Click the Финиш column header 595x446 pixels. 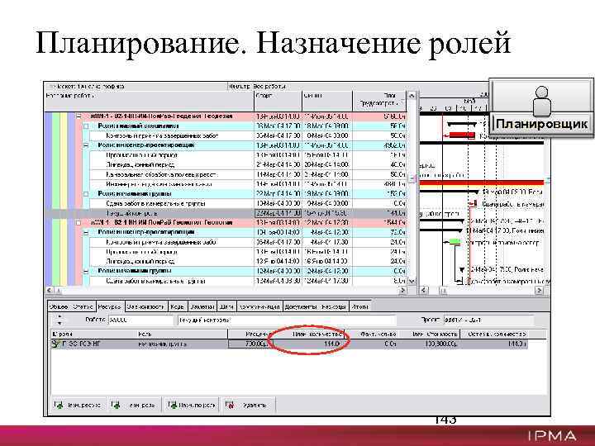tap(327, 101)
